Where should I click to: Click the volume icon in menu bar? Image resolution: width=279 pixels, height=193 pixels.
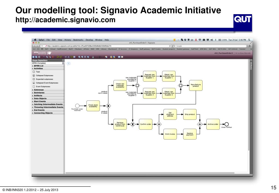[212, 40]
